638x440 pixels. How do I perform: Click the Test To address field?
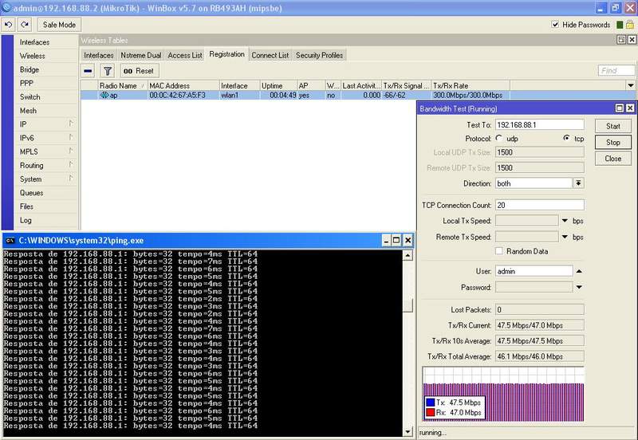tap(539, 125)
